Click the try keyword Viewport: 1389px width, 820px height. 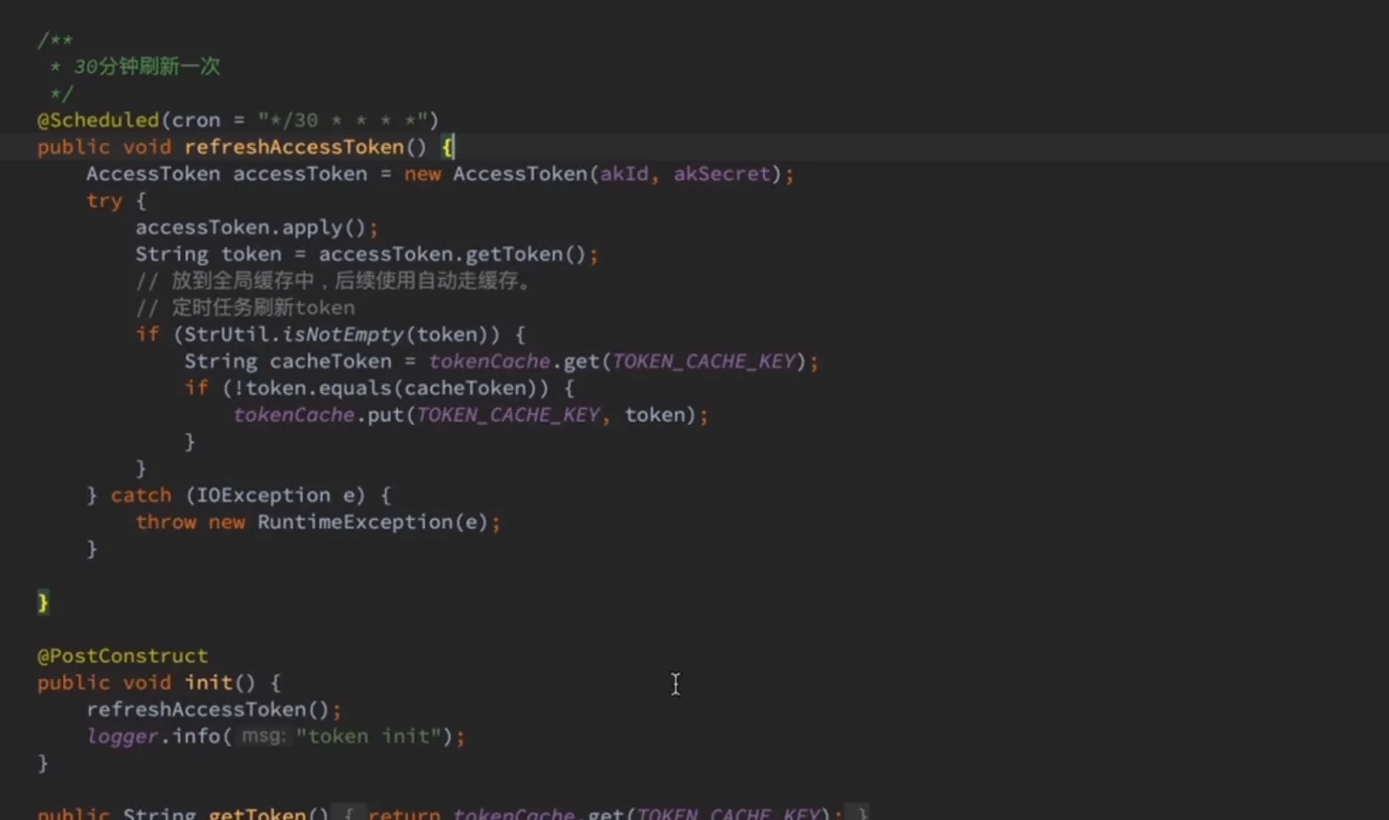104,201
